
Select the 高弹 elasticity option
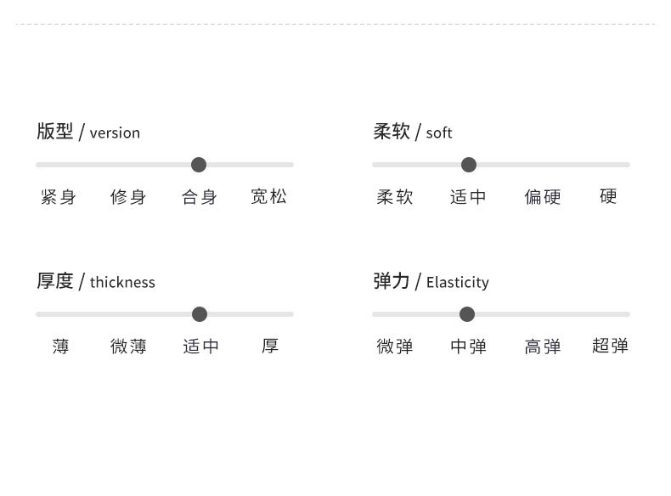click(x=543, y=347)
